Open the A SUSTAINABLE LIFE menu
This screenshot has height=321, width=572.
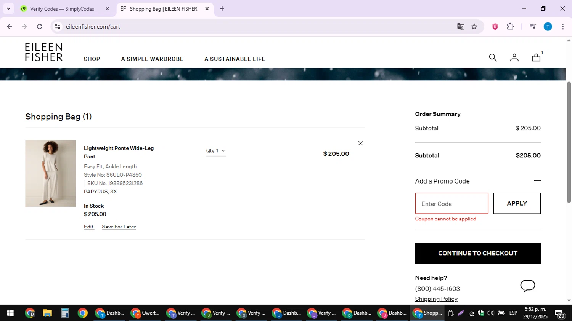tap(235, 59)
